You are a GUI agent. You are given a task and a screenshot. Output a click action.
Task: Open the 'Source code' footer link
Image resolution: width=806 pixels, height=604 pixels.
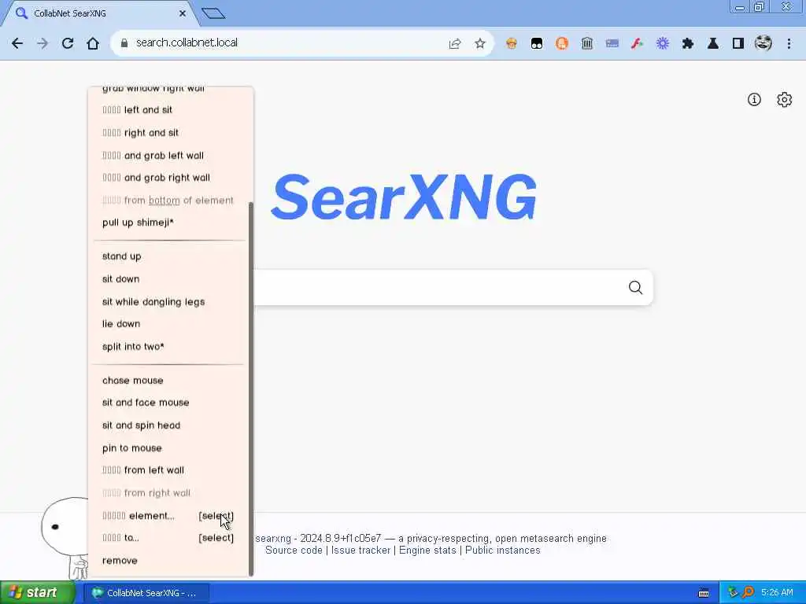(x=294, y=550)
